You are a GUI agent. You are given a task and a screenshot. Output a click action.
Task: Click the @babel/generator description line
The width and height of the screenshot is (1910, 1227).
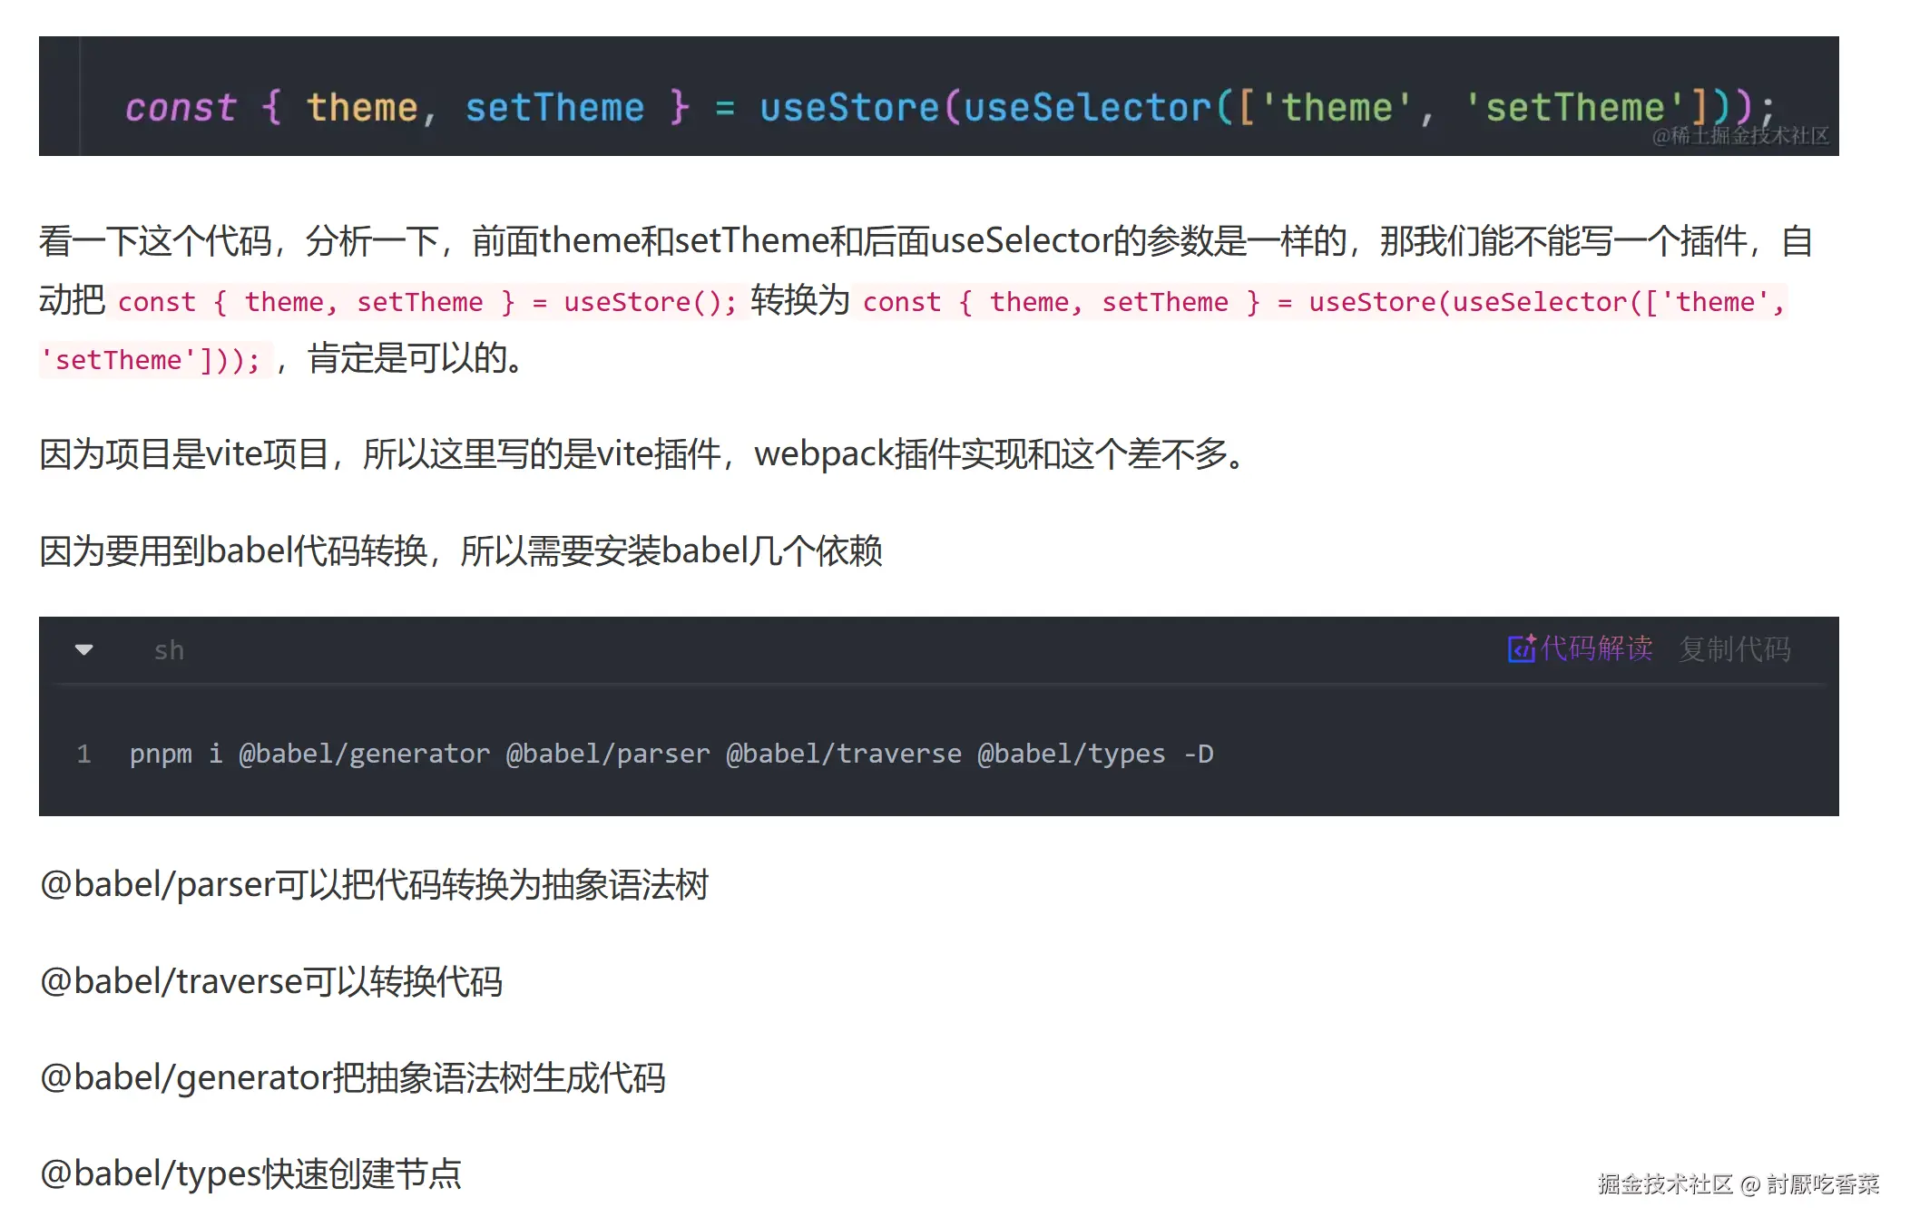coord(352,1077)
